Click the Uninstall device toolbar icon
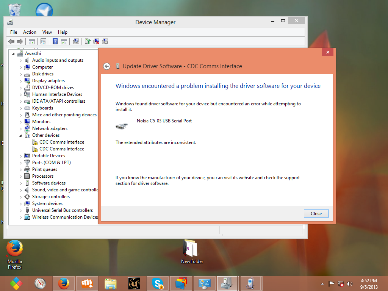This screenshot has width=388, height=291. (x=96, y=41)
